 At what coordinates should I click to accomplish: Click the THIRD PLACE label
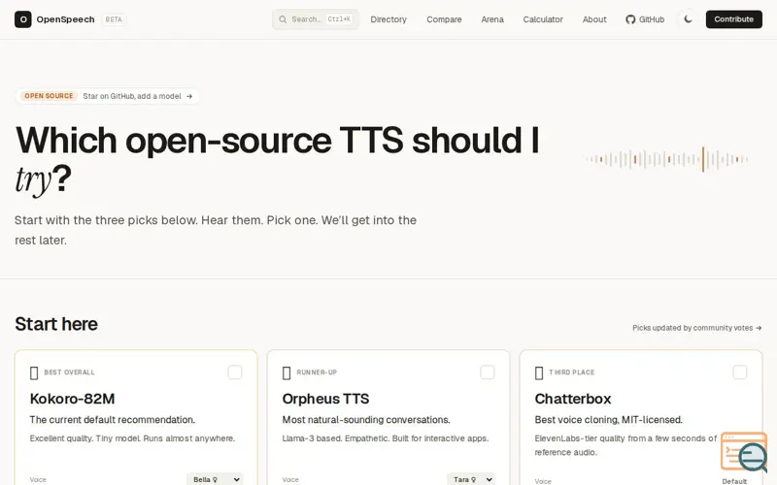click(572, 372)
